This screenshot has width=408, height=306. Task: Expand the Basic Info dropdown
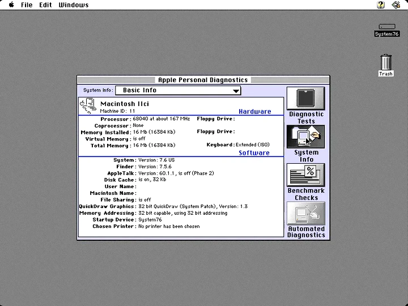(178, 90)
